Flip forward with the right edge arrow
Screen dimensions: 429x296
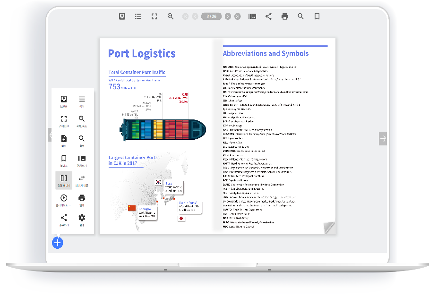pos(383,138)
